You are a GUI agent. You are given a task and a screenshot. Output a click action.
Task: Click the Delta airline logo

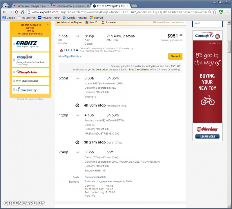[x=69, y=50]
